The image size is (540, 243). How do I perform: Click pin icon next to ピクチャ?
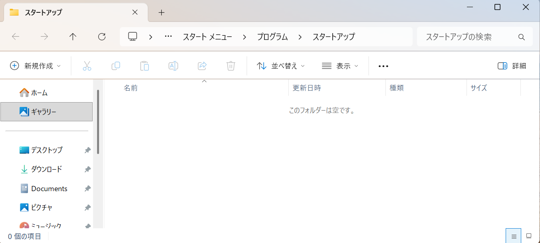click(x=87, y=207)
